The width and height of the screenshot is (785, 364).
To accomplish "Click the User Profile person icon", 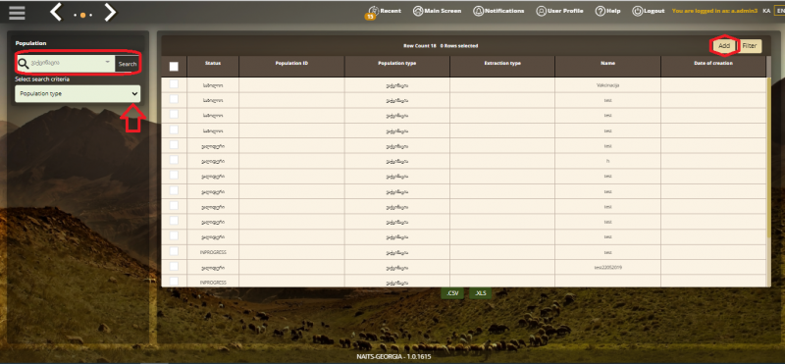I will 541,11.
